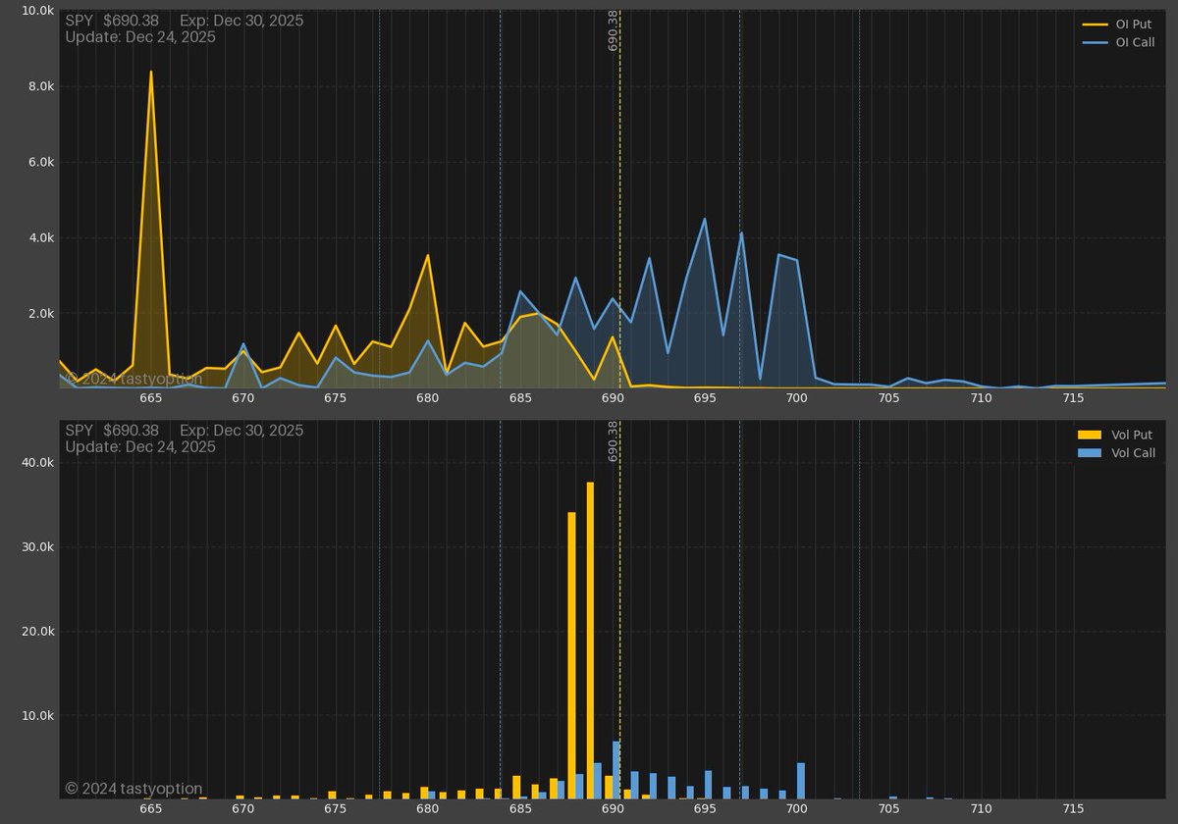
Task: Click the yellow OI Put legend line swatch
Action: (x=1094, y=25)
